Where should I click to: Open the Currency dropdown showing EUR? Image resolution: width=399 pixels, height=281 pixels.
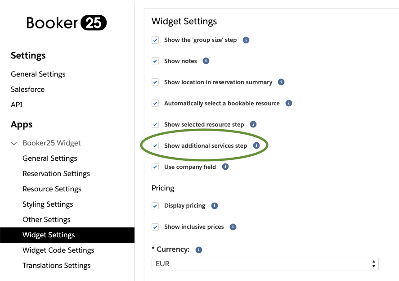(x=265, y=263)
